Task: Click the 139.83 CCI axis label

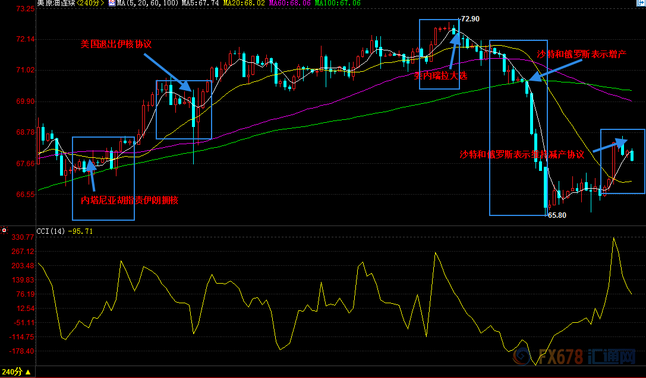Action: click(24, 280)
